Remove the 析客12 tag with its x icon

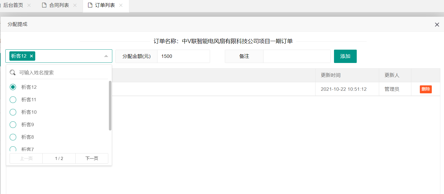[31, 56]
